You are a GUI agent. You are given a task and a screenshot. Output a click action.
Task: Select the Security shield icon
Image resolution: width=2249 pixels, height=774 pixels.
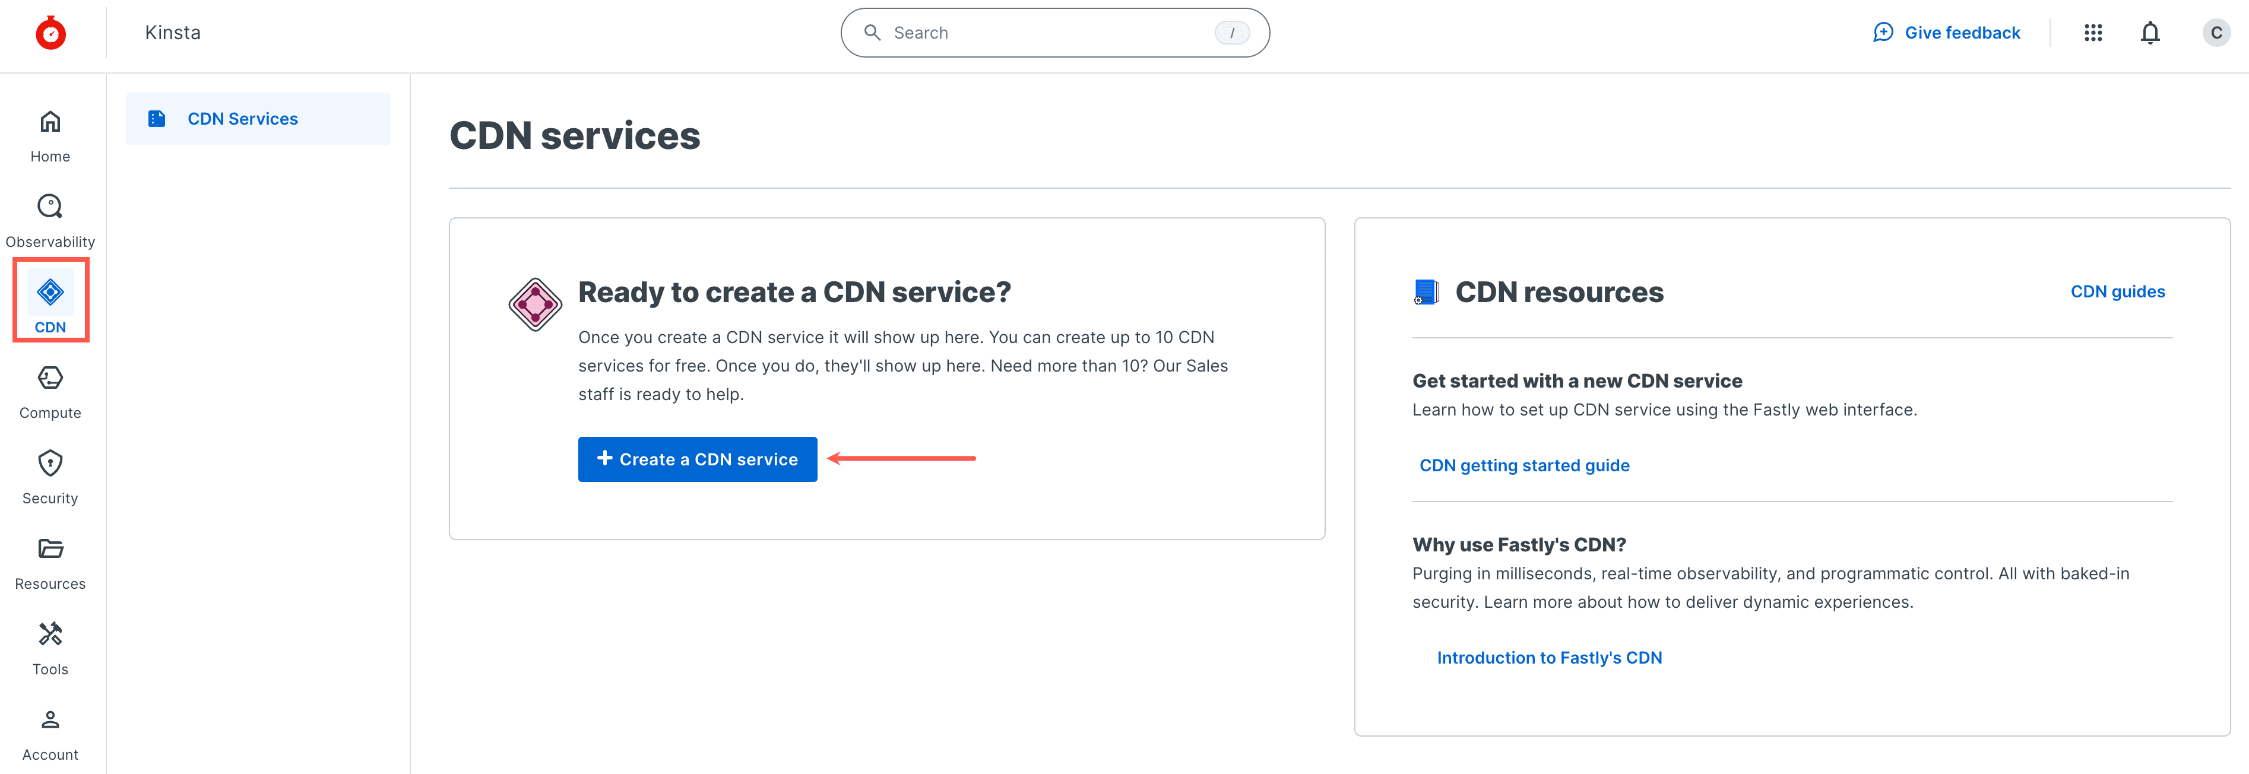[x=50, y=464]
